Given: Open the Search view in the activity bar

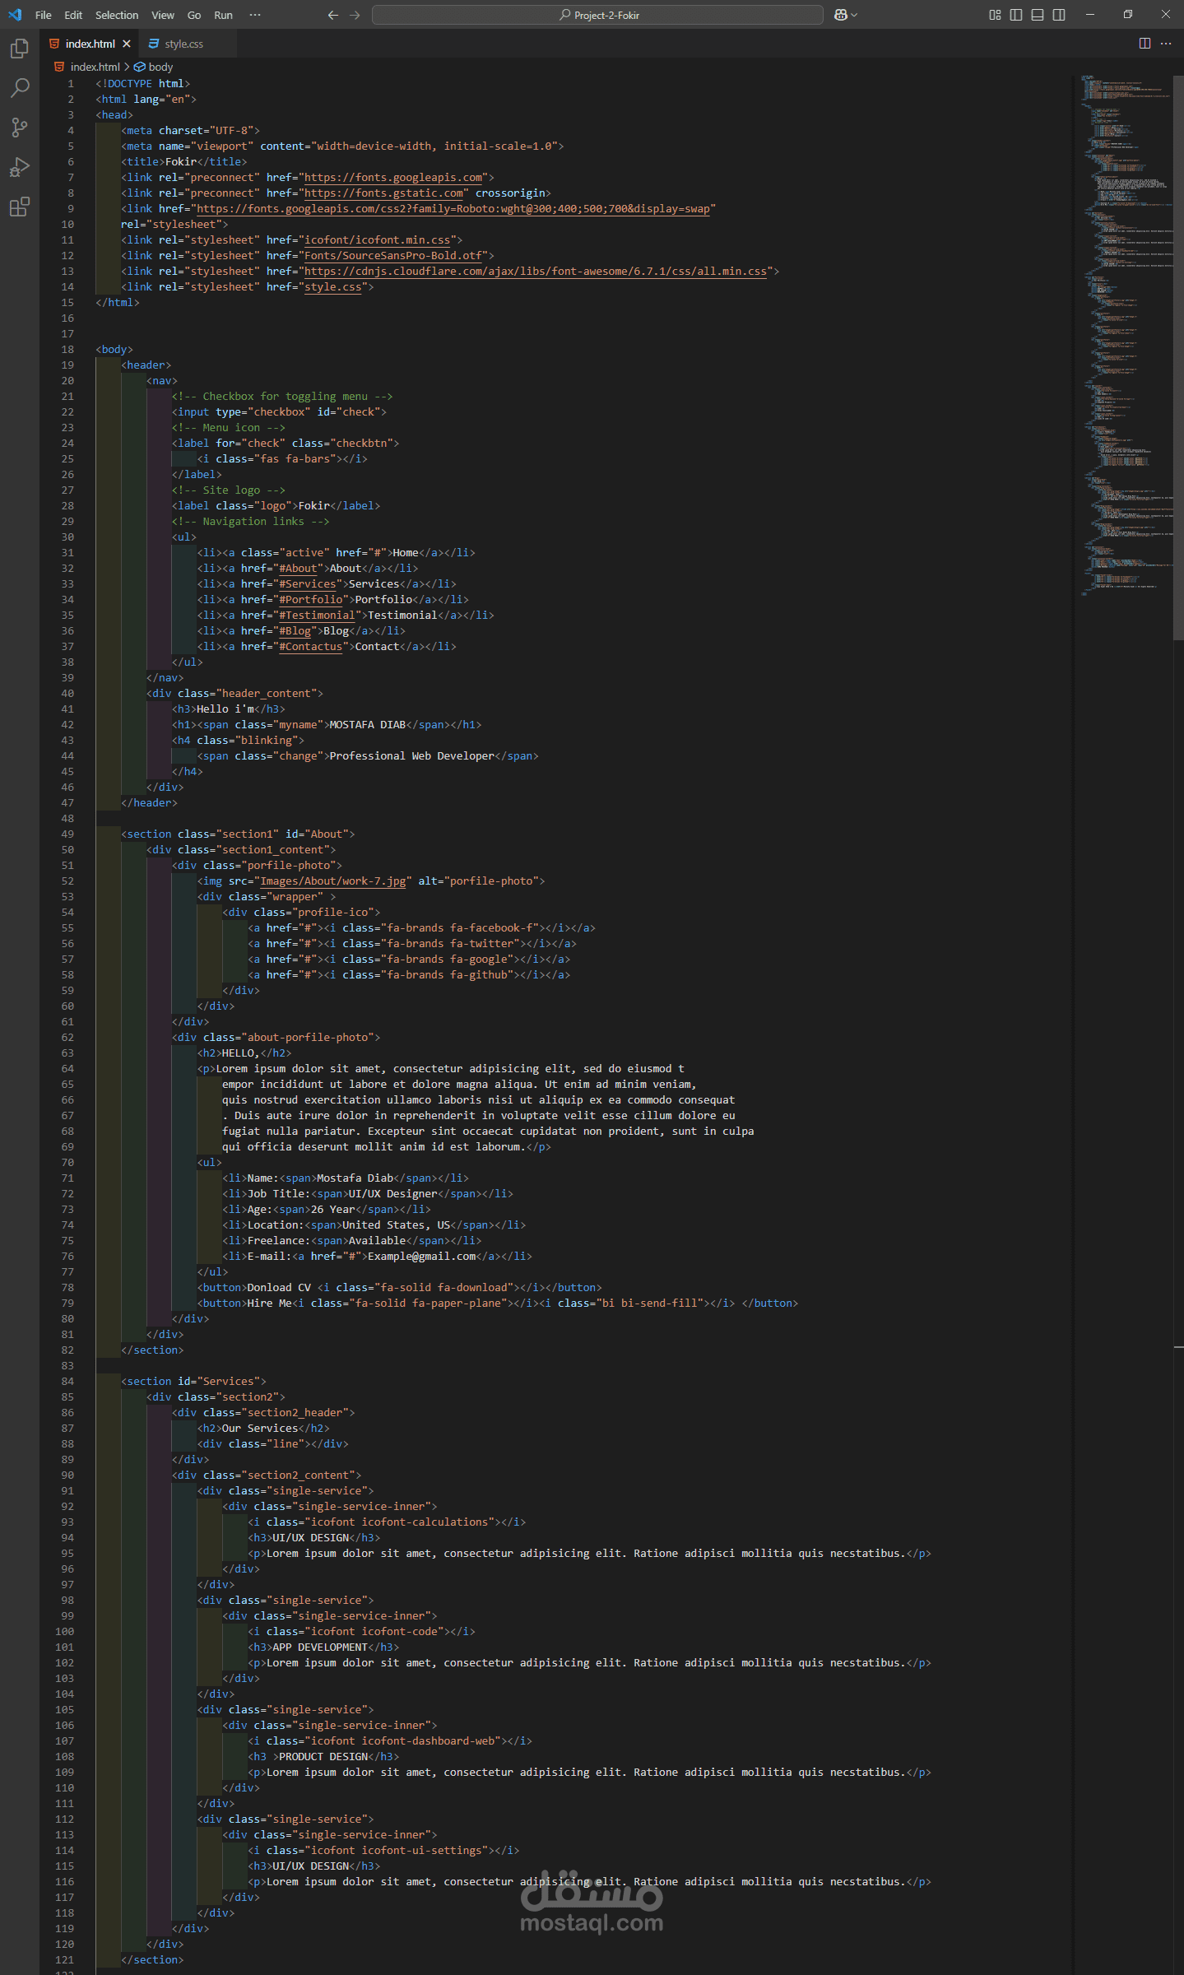Looking at the screenshot, I should 20,88.
